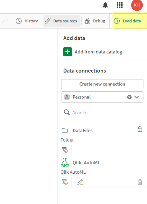Viewport: 147px width, 204px height.
Task: Expand the Personal space dropdown chevron
Action: pos(137,97)
